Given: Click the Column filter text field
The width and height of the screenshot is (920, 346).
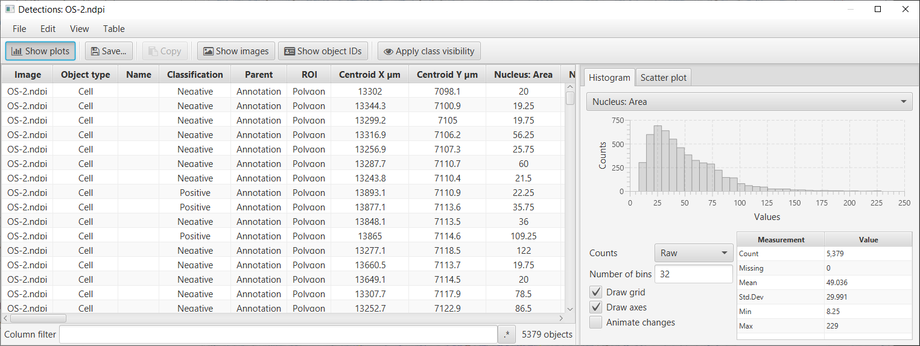Looking at the screenshot, I should pyautogui.click(x=278, y=335).
